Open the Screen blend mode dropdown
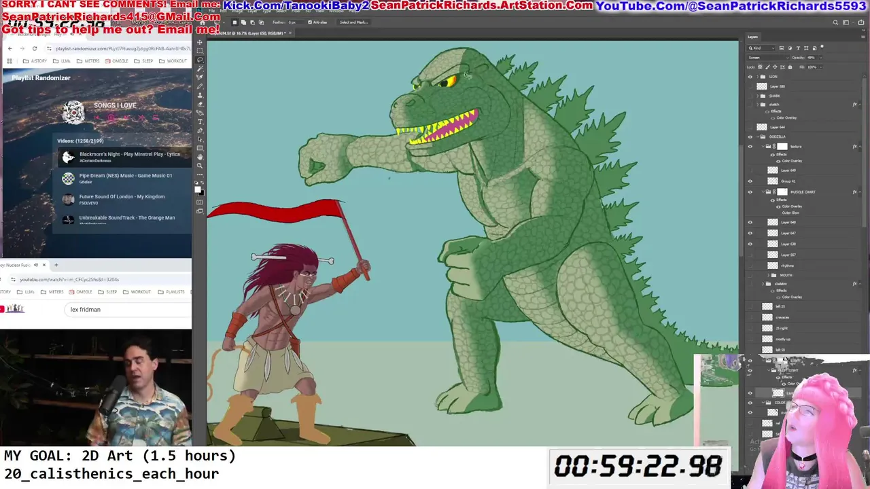Image resolution: width=870 pixels, height=489 pixels. pyautogui.click(x=768, y=58)
